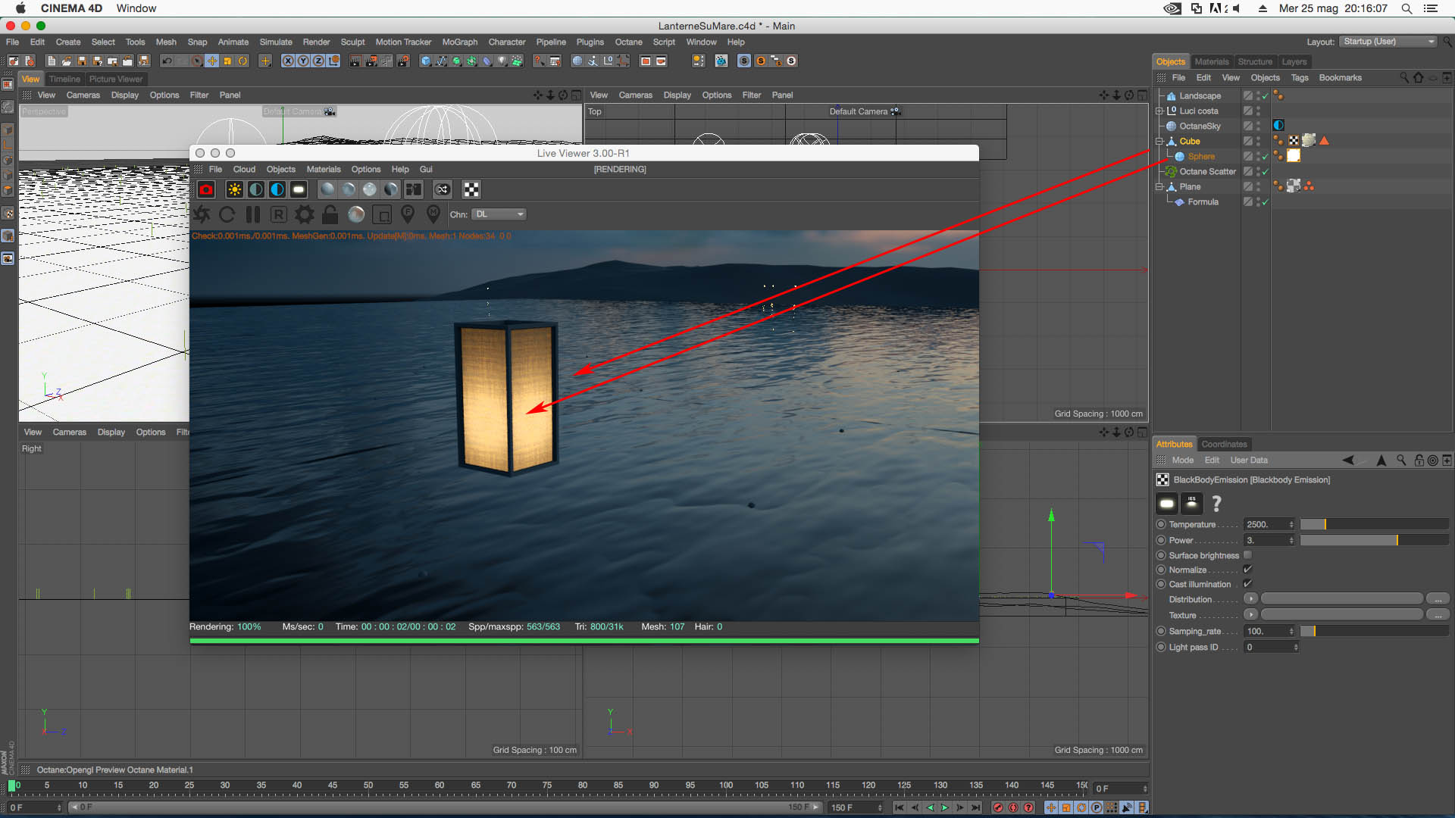This screenshot has height=818, width=1455.
Task: Click the Texture browse ellipsis button
Action: pyautogui.click(x=1438, y=615)
